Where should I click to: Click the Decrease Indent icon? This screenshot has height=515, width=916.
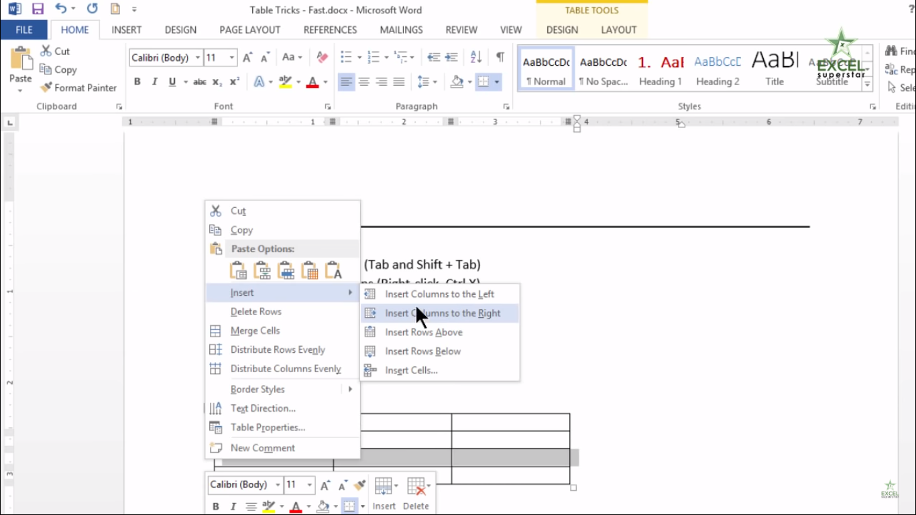click(x=434, y=58)
